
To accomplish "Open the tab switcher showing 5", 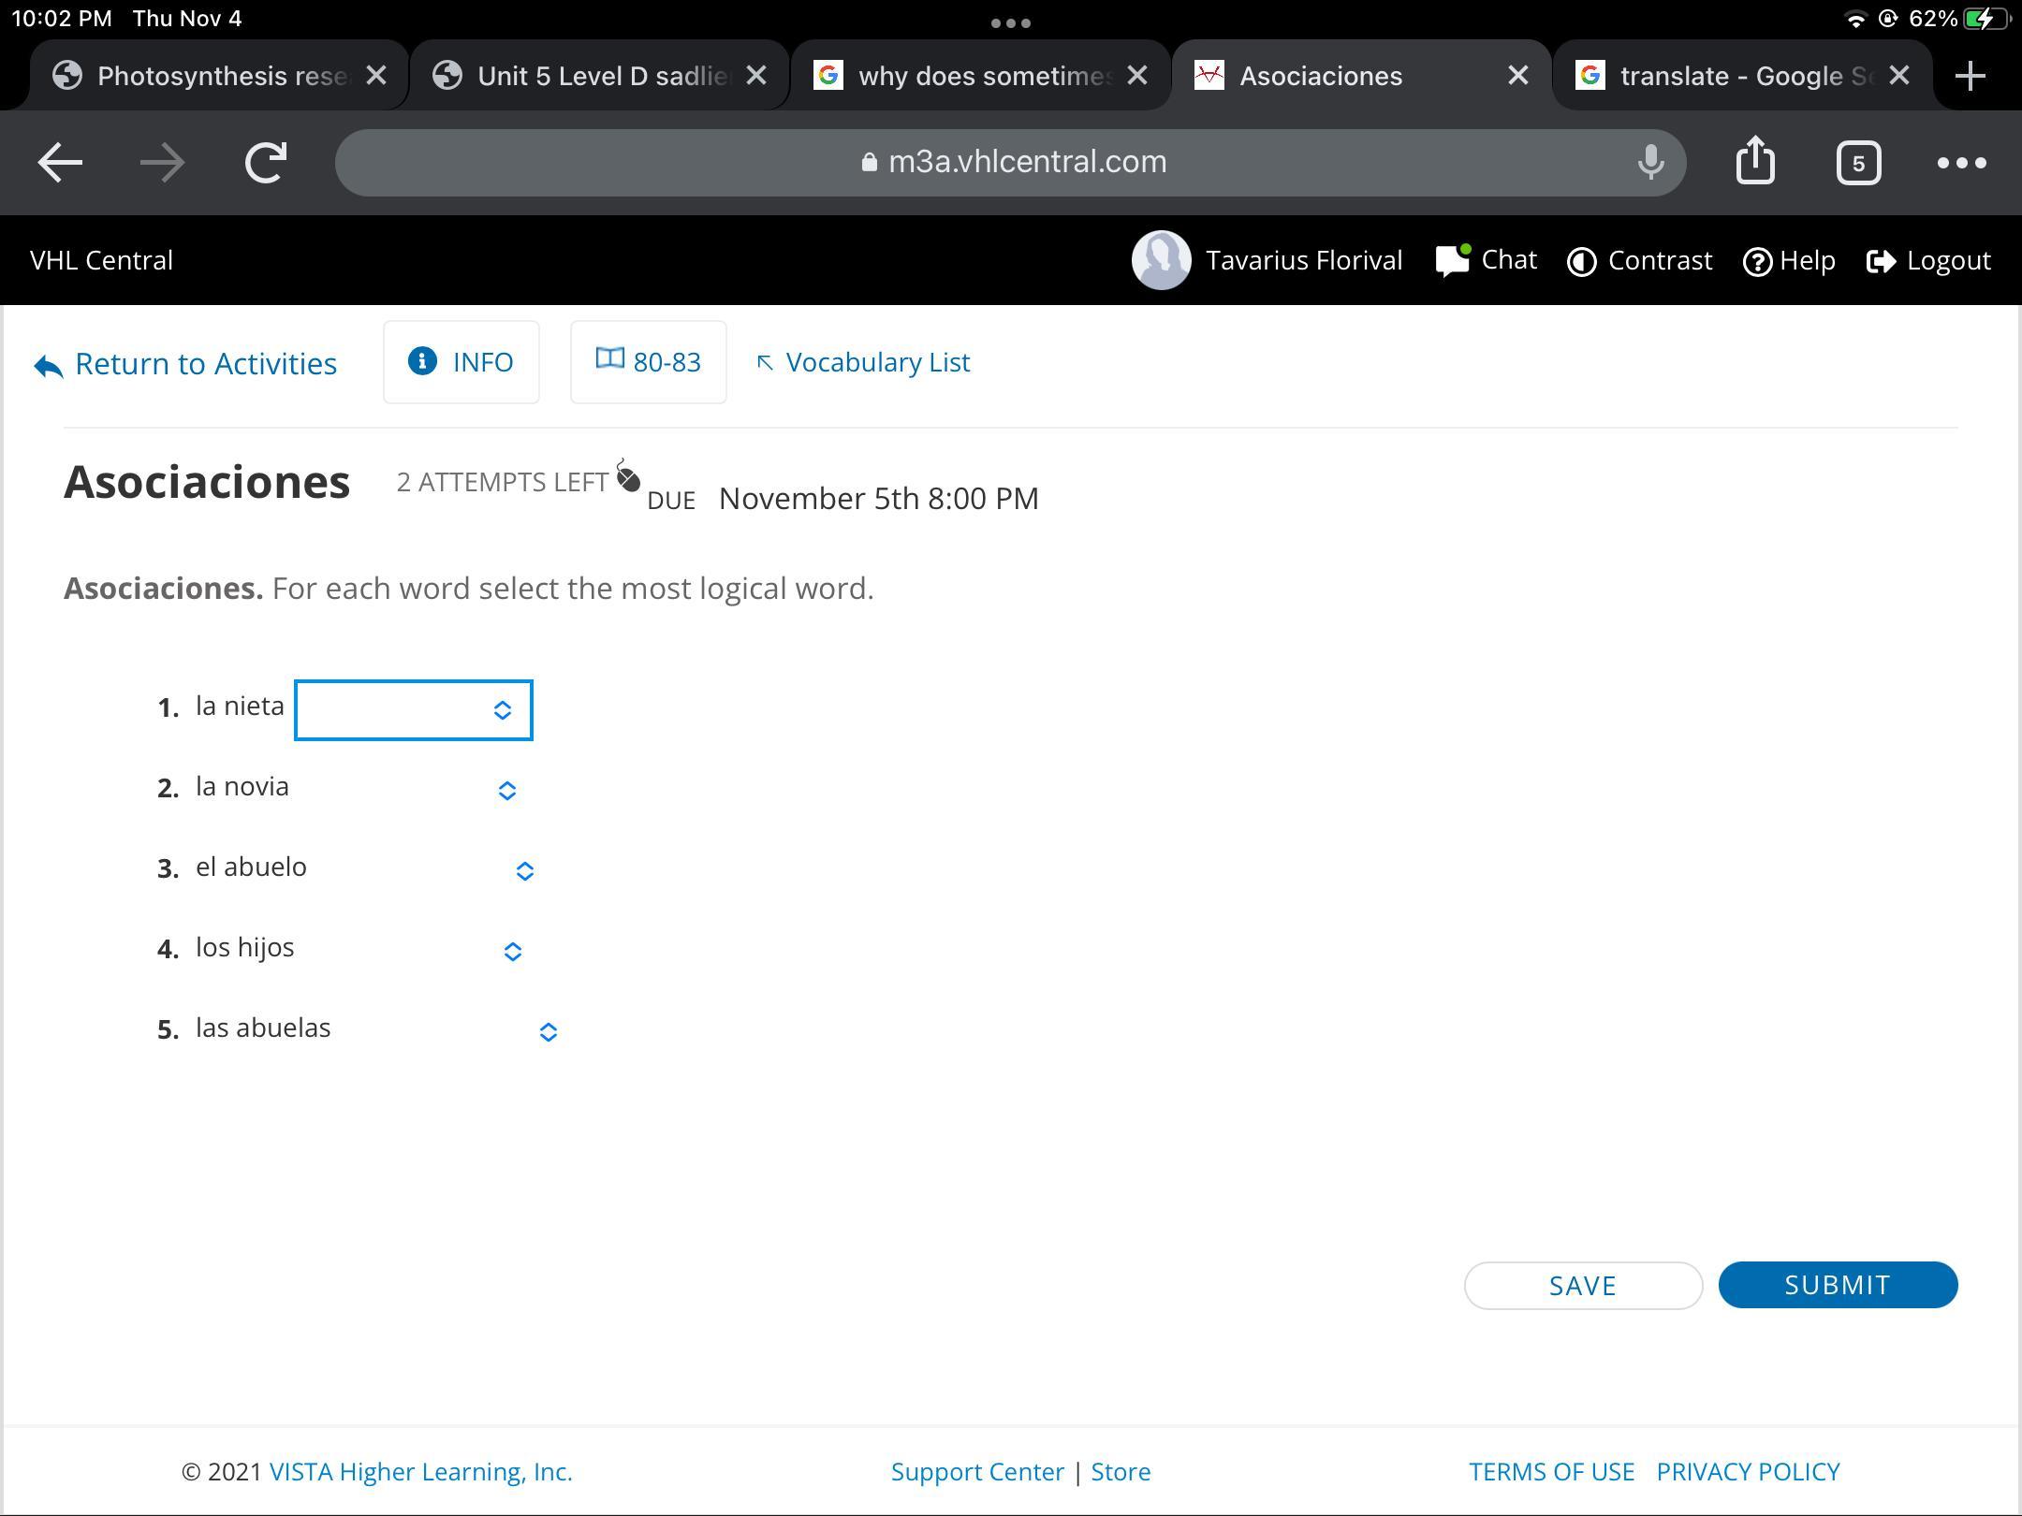I will [x=1858, y=164].
